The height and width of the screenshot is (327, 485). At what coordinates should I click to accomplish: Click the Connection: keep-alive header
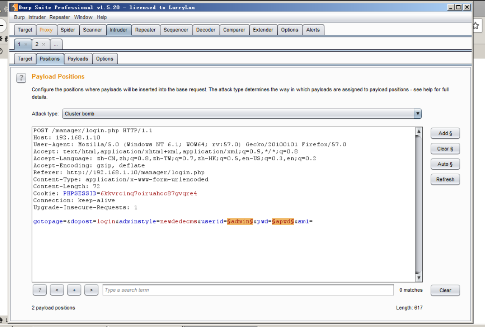coord(74,201)
